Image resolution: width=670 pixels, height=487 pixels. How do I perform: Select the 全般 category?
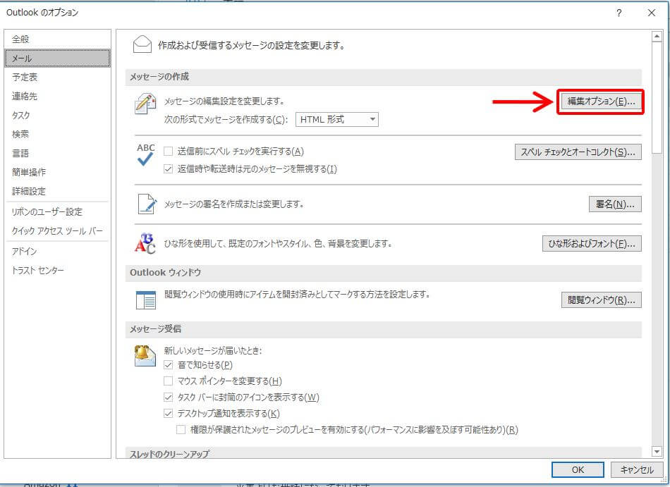[57, 39]
